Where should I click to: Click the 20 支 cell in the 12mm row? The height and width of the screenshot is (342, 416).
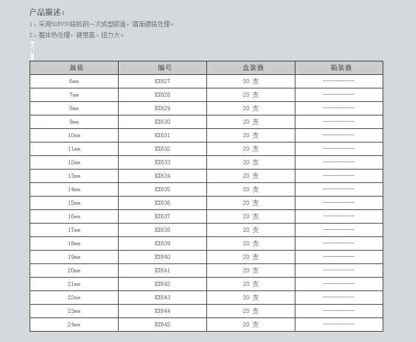tap(251, 163)
